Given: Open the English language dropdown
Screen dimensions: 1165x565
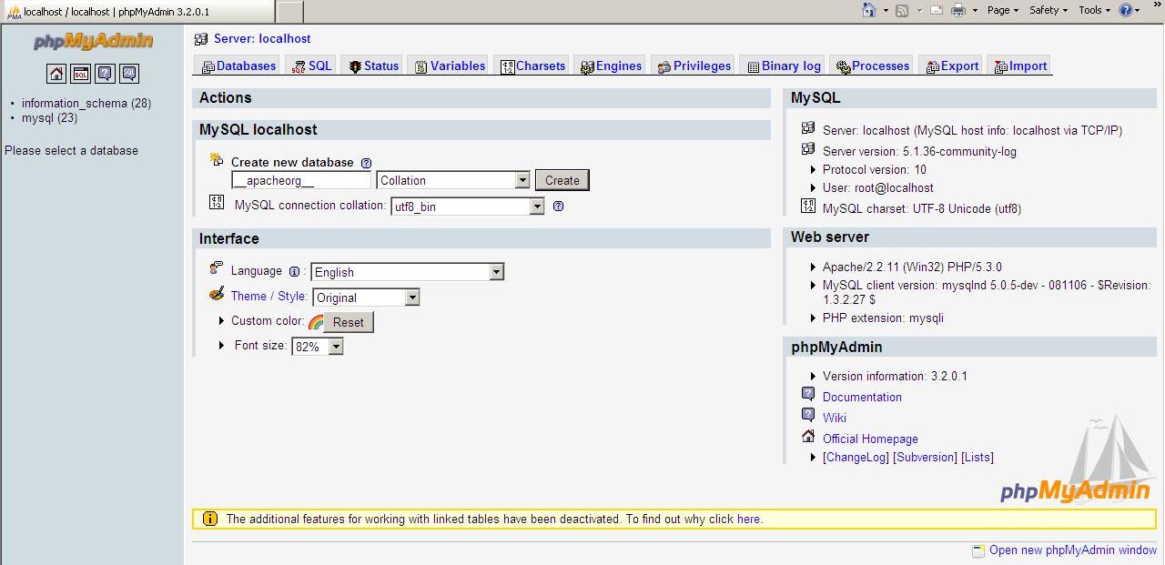Looking at the screenshot, I should 408,272.
